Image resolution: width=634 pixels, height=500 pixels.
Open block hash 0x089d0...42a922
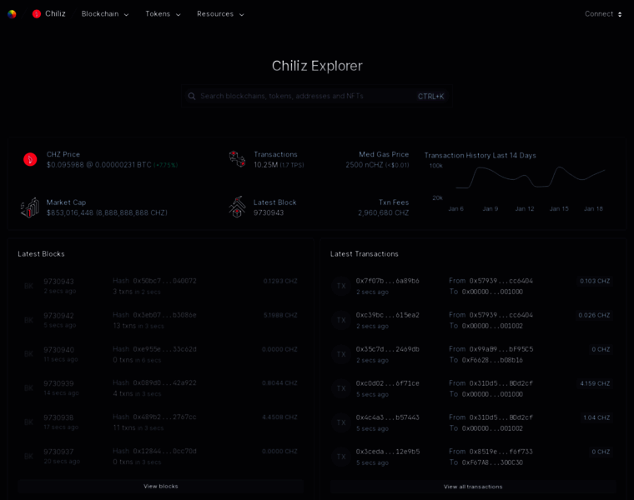coord(164,382)
